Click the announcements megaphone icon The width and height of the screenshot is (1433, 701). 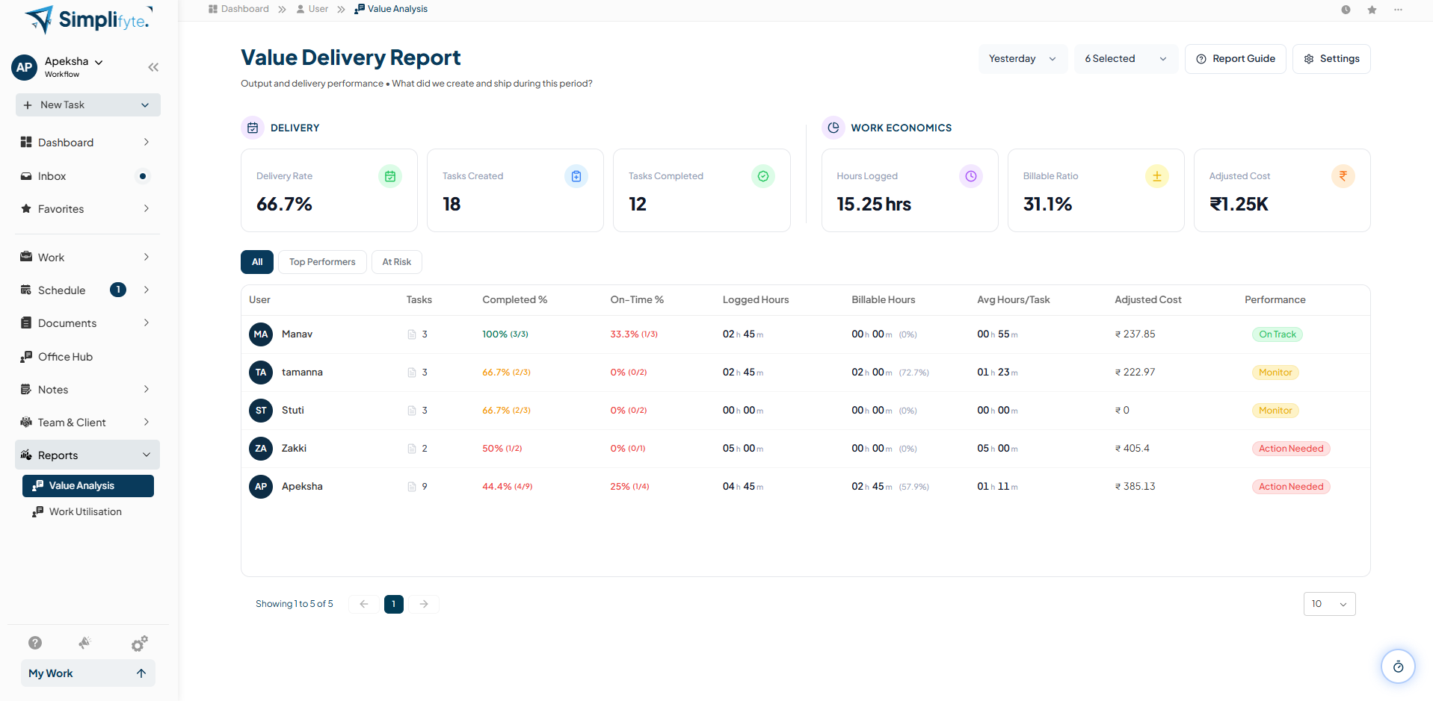(85, 643)
